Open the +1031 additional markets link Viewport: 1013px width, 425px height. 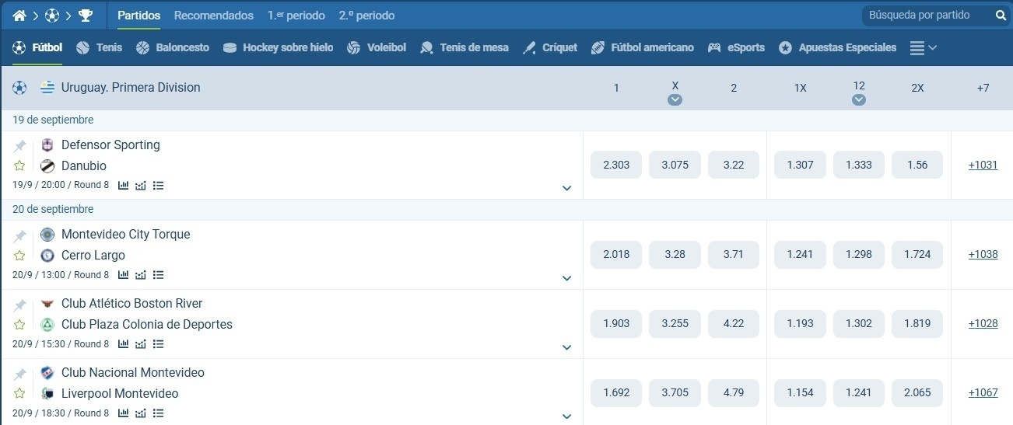[983, 165]
